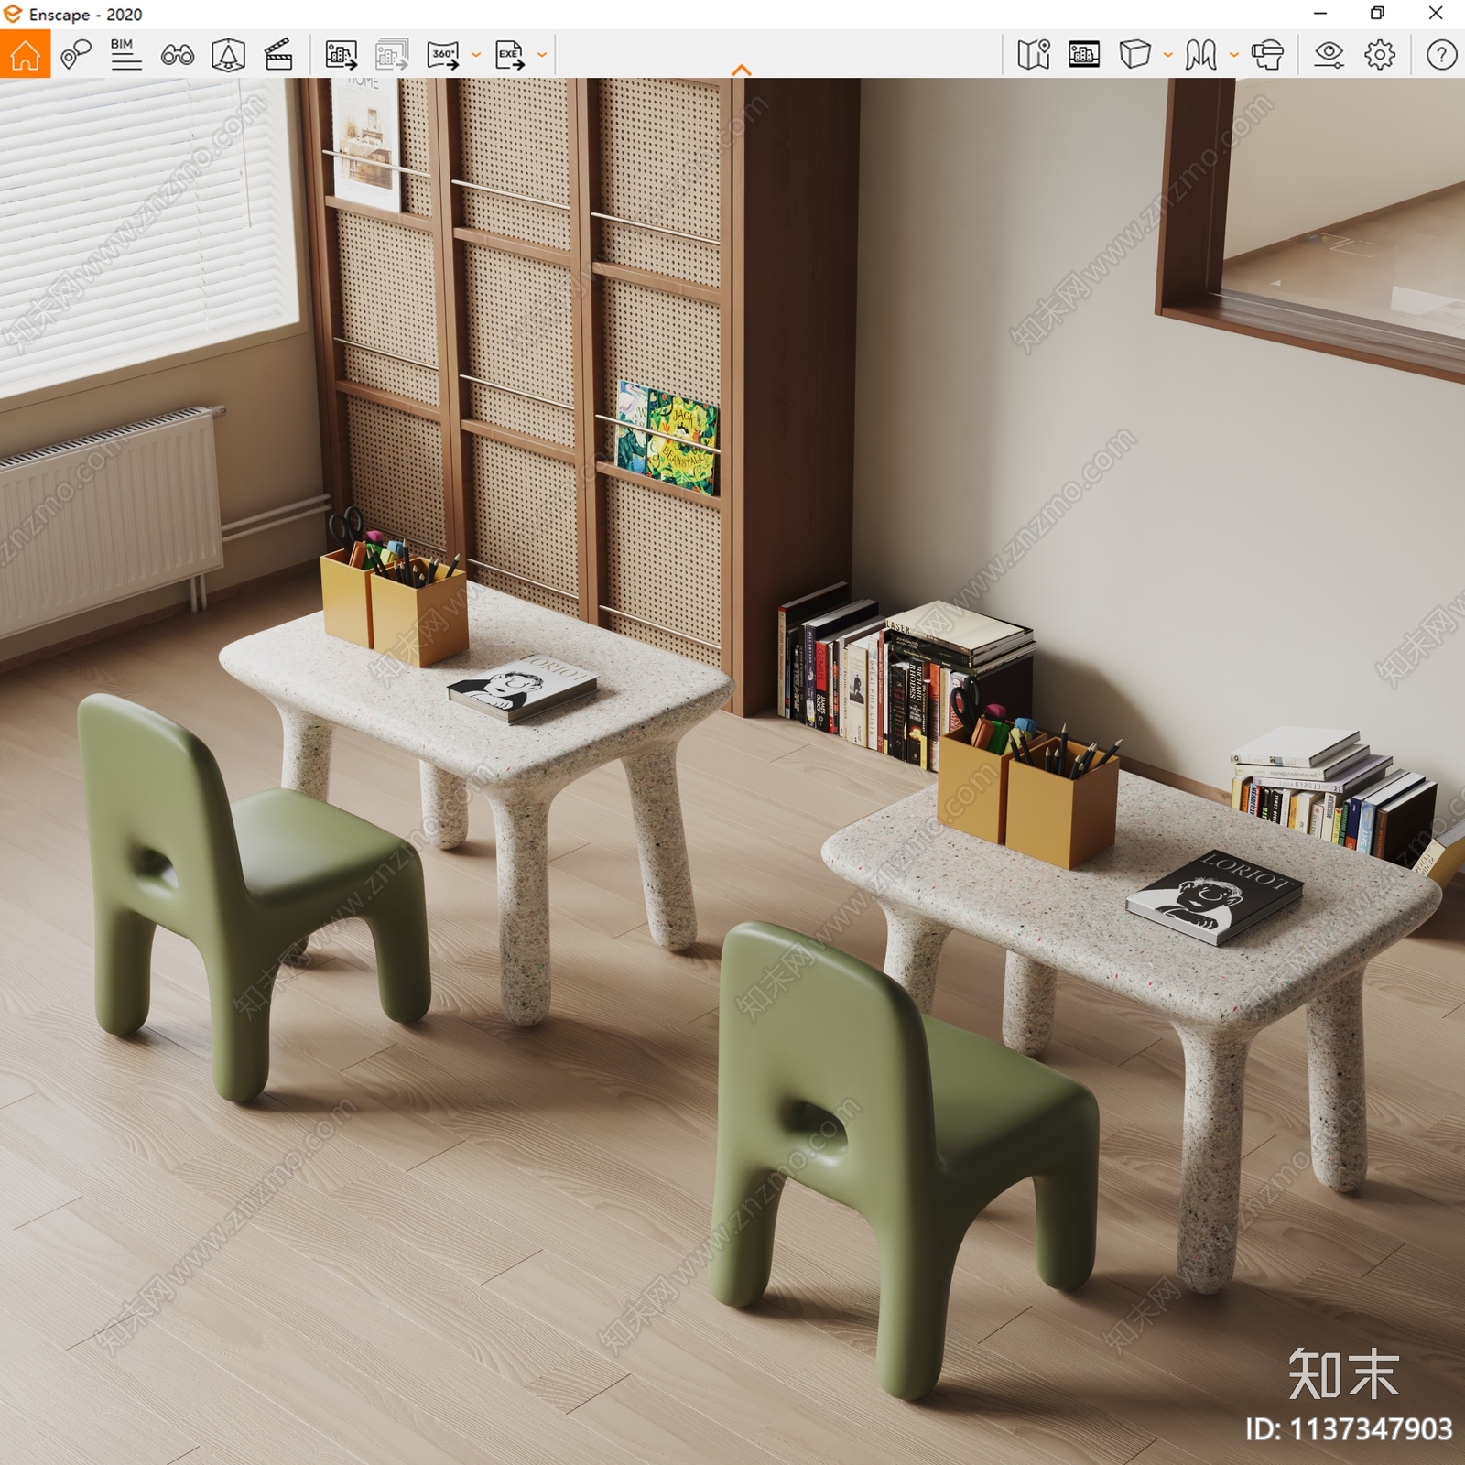Export a 360° mono panorama
Screen dimensions: 1465x1465
tap(444, 55)
